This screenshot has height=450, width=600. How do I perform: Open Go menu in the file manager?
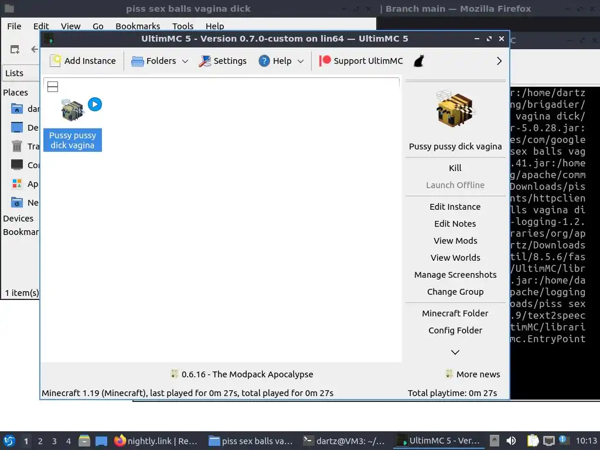click(98, 26)
